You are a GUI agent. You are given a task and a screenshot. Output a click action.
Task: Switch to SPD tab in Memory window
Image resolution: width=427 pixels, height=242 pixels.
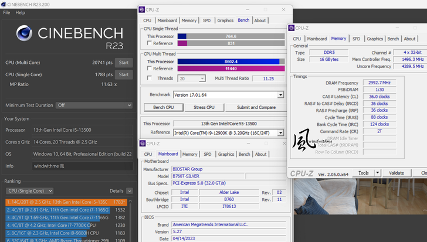point(356,39)
